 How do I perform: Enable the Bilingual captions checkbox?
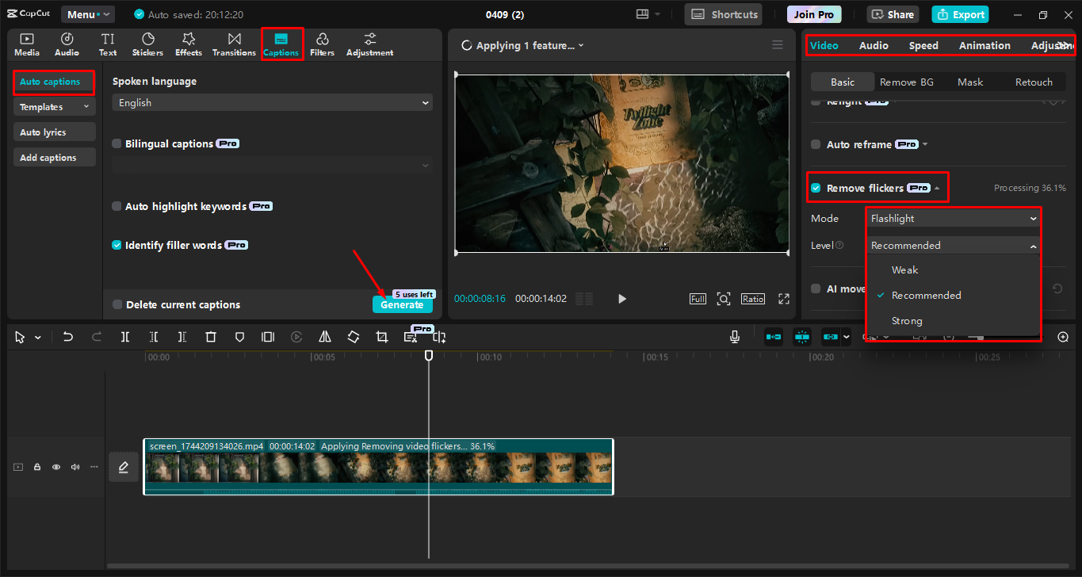coord(117,143)
